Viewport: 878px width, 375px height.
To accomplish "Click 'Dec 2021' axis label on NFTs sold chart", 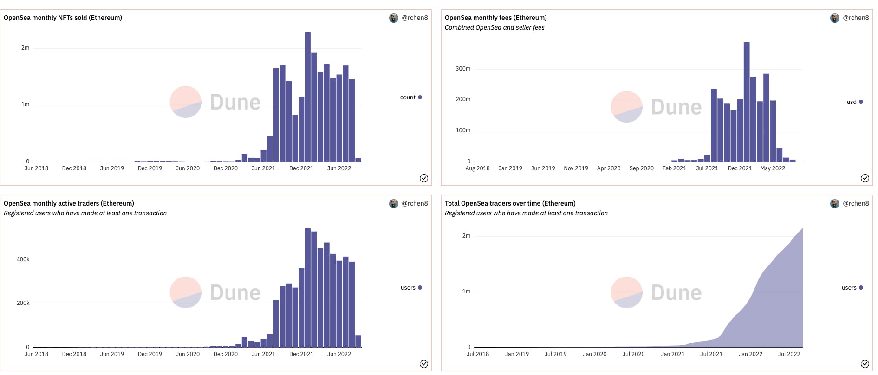I will 301,168.
